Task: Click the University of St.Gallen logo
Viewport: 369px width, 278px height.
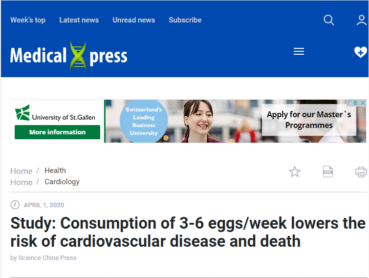Action: point(55,113)
